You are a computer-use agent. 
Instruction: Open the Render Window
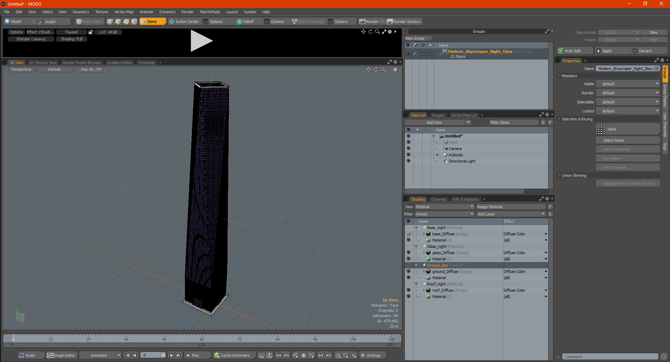point(404,22)
